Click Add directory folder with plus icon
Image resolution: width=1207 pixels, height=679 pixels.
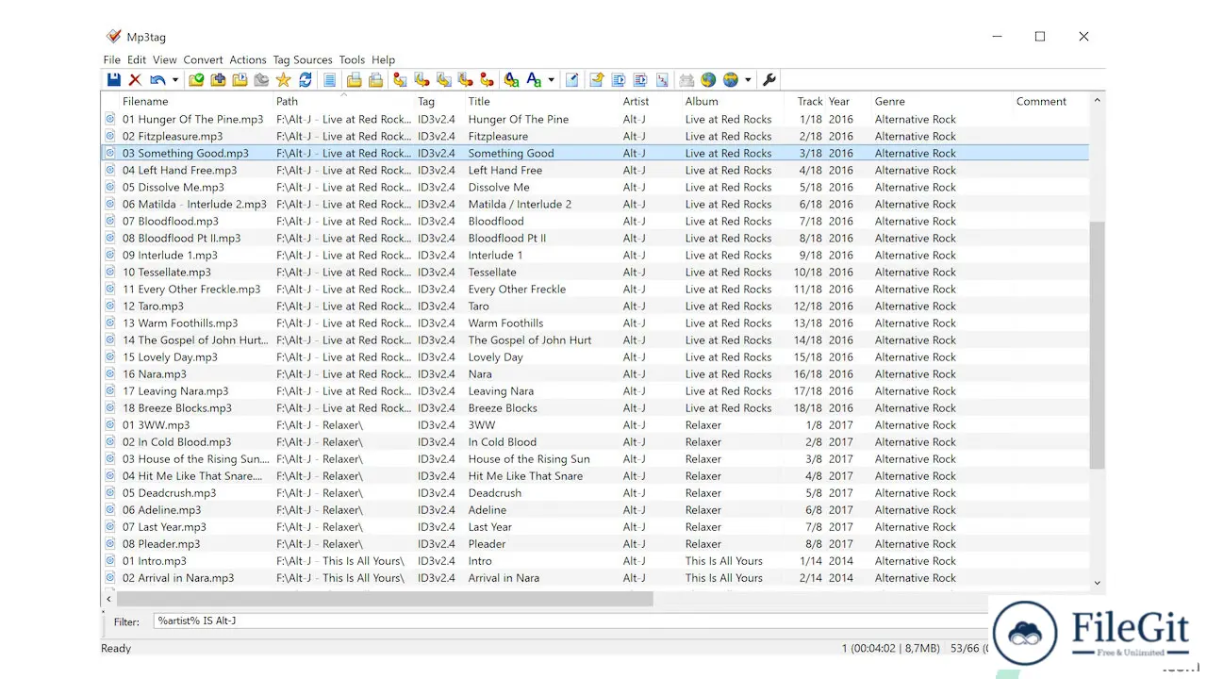pyautogui.click(x=218, y=80)
